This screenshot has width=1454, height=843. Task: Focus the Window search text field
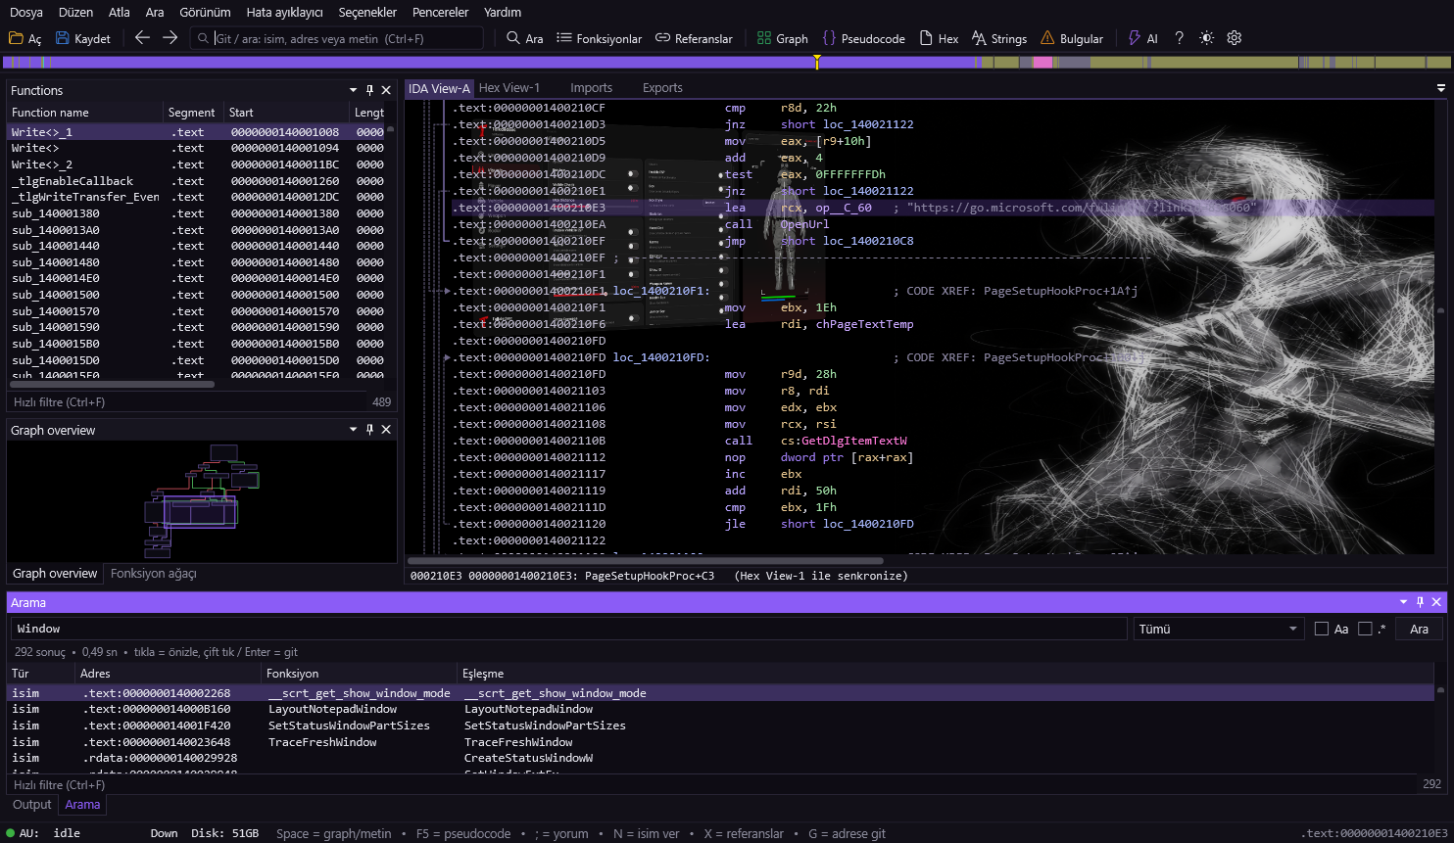pos(568,629)
